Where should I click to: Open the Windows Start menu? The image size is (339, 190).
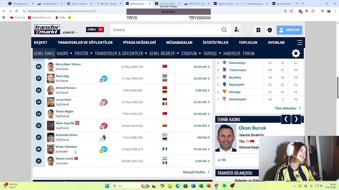coord(107,186)
